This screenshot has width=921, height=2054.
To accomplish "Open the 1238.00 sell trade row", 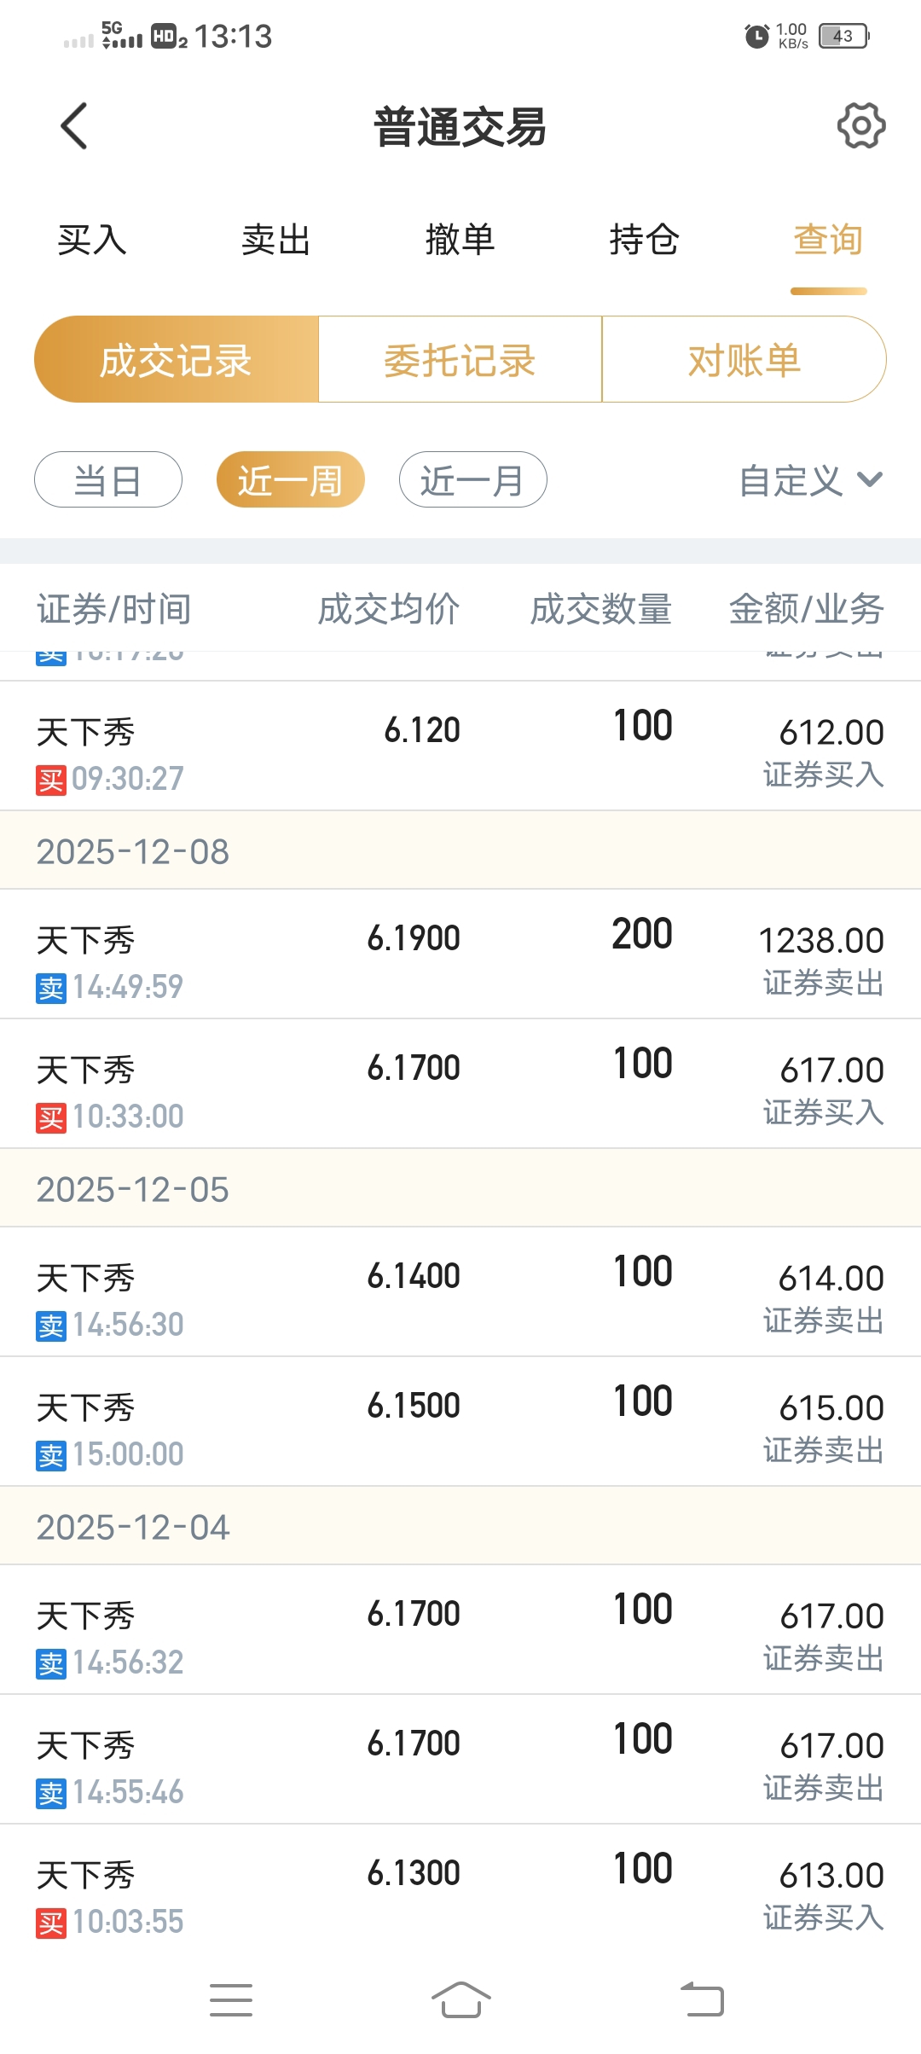I will pos(460,954).
